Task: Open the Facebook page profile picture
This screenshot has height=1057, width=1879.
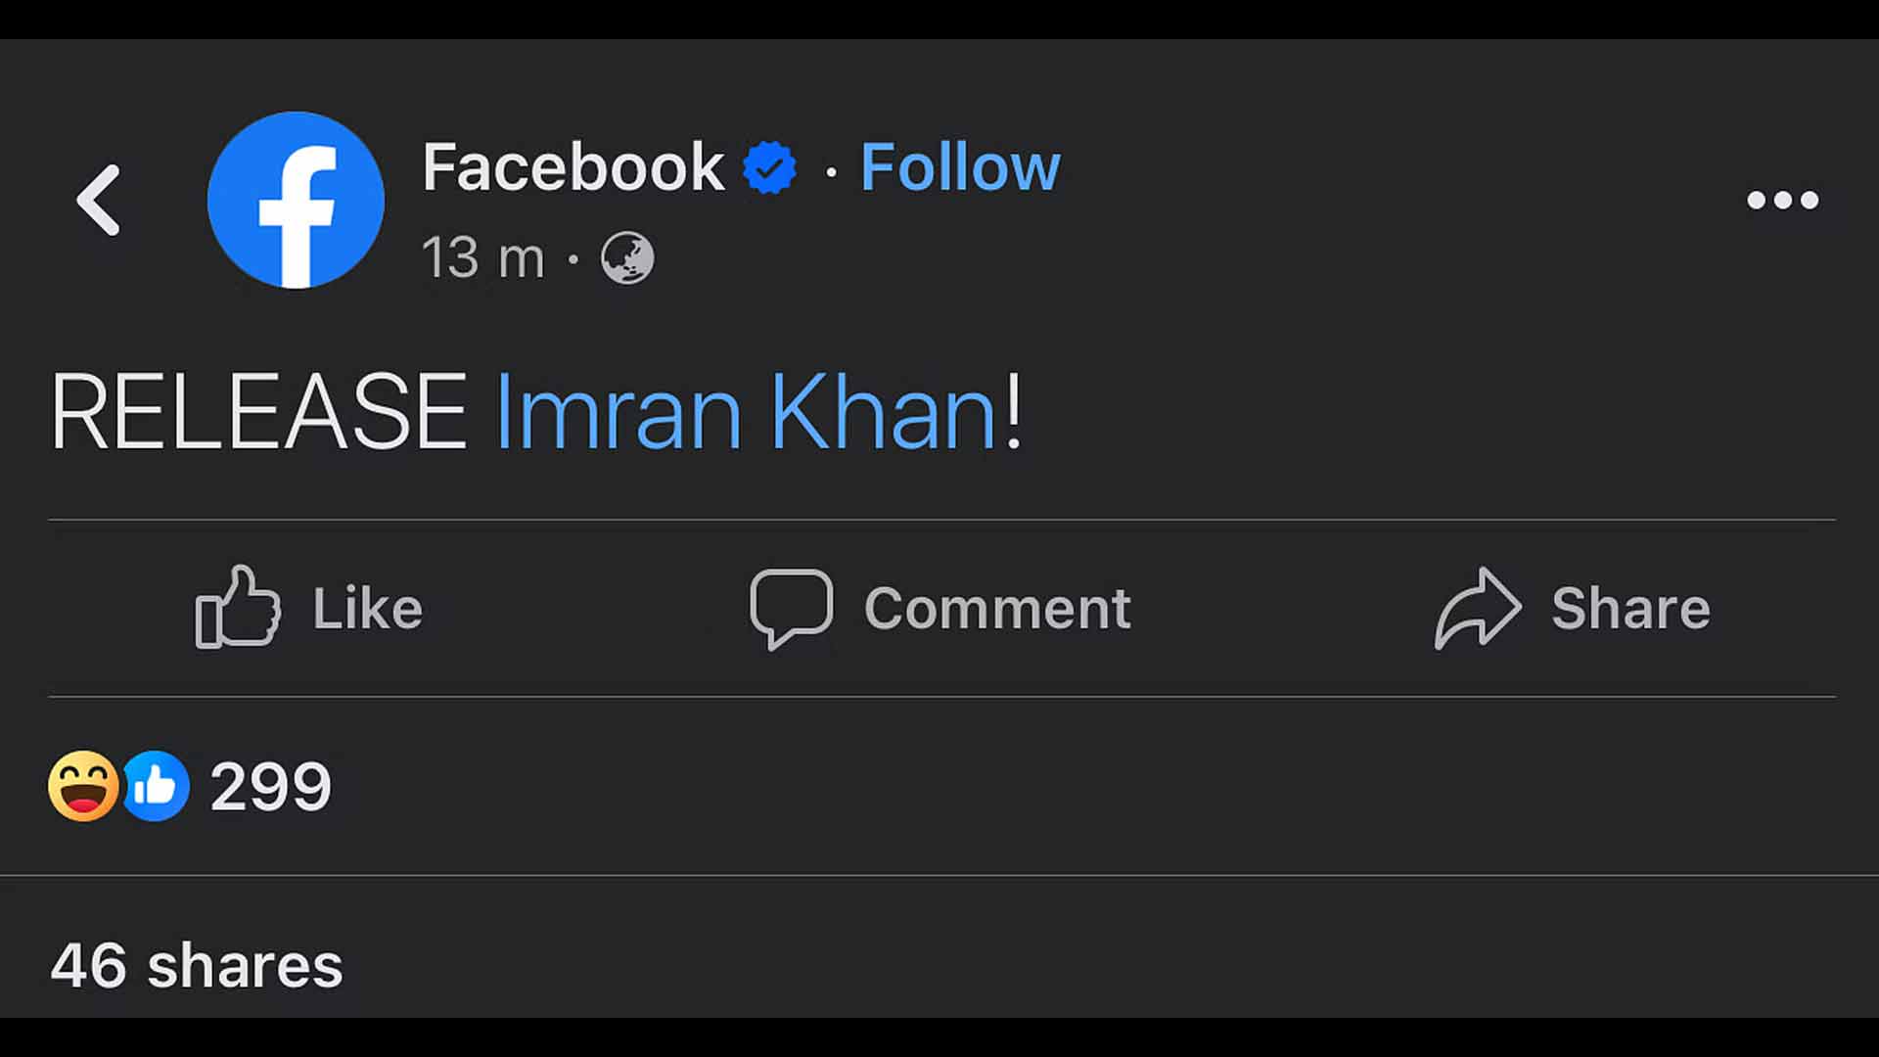Action: (x=296, y=200)
